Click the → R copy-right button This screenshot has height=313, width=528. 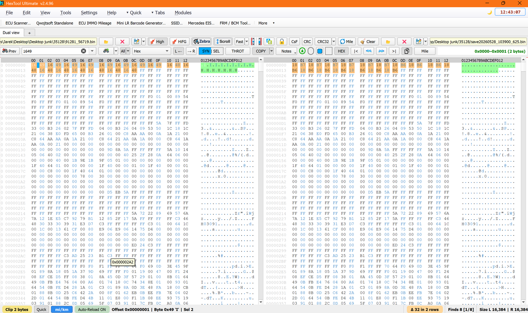191,51
